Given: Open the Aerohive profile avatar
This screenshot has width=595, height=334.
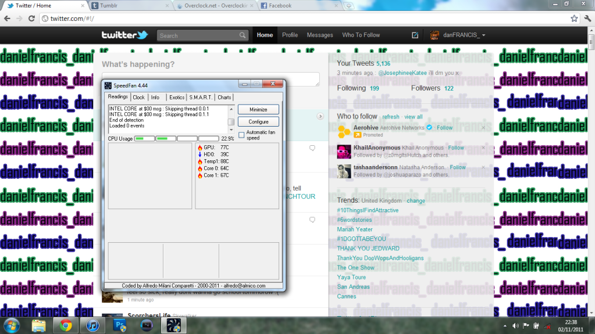Looking at the screenshot, I should 344,131.
